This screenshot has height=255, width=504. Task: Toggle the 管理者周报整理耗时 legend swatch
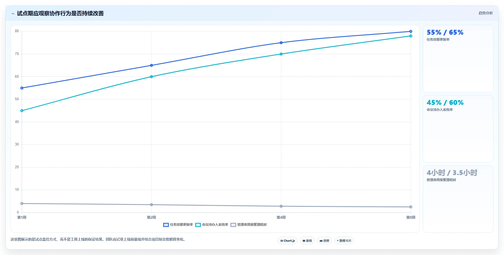[x=233, y=225]
